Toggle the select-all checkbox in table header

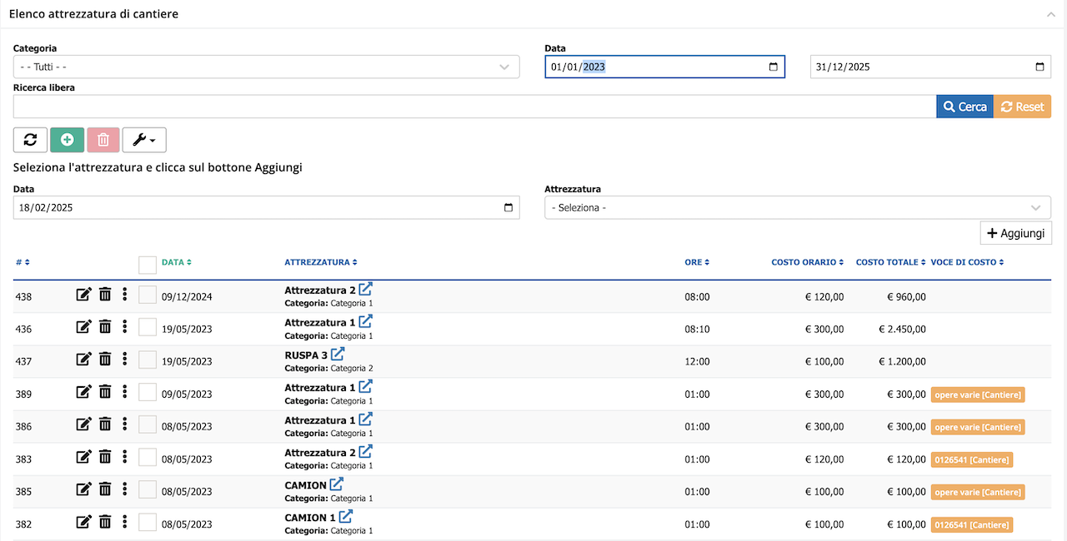pos(148,265)
